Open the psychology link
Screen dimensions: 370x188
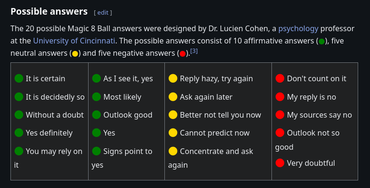[298, 29]
